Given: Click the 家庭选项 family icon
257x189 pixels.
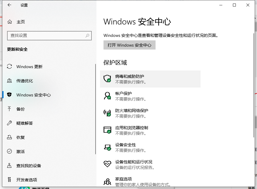Looking at the screenshot, I should pyautogui.click(x=107, y=181).
